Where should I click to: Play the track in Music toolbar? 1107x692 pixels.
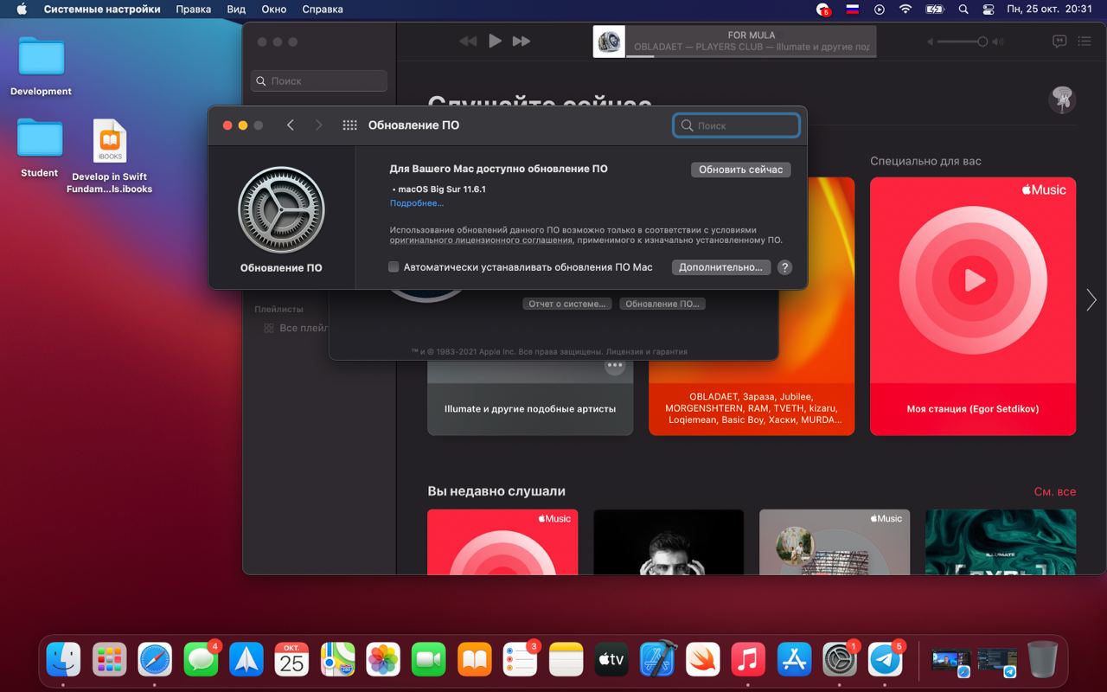495,41
